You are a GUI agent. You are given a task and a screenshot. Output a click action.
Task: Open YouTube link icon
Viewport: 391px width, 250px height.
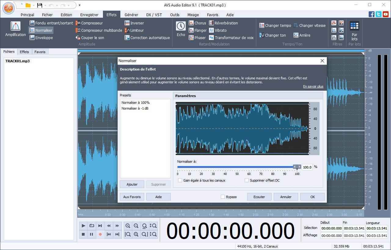386,14
